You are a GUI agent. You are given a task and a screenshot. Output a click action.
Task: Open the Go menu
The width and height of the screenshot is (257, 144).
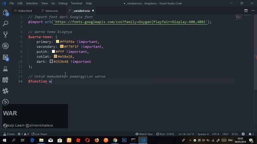53,3
